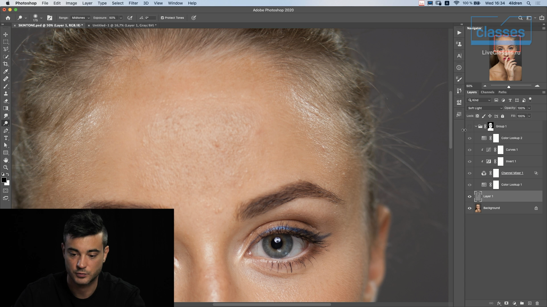Viewport: 547px width, 307px height.
Task: Select the Clone Stamp tool
Action: click(5, 94)
